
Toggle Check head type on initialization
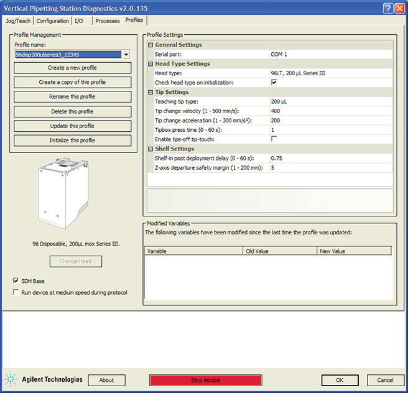click(274, 83)
